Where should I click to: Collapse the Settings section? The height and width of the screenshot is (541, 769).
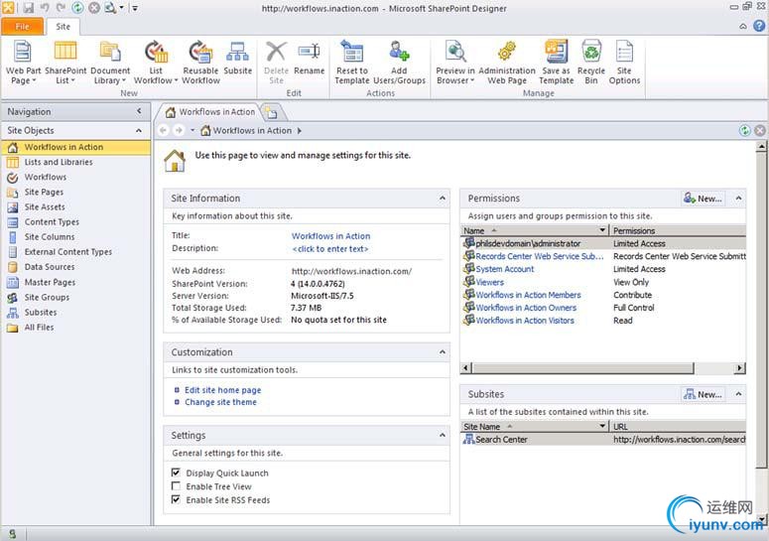(443, 435)
